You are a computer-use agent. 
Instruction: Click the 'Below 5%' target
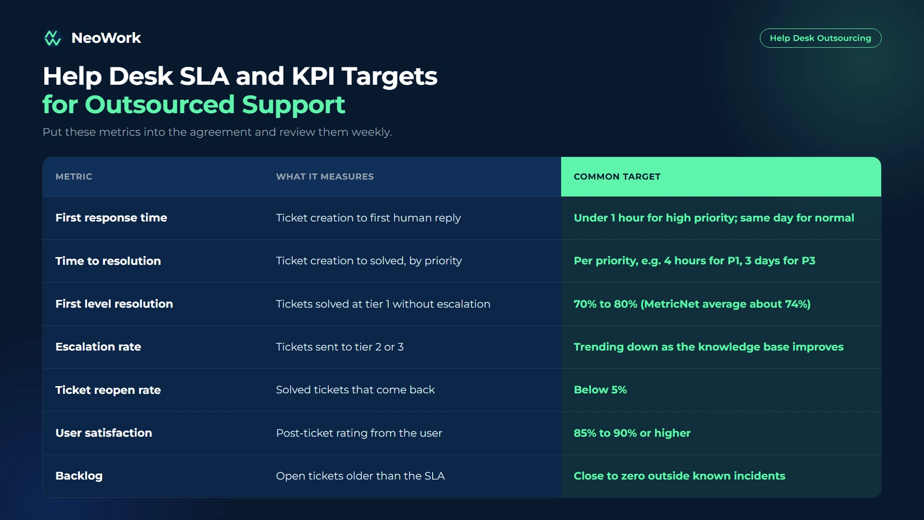click(600, 390)
